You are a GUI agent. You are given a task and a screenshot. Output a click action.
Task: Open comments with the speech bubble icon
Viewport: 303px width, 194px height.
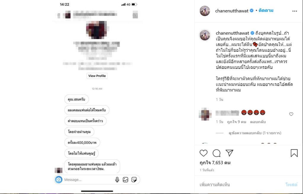216,153
